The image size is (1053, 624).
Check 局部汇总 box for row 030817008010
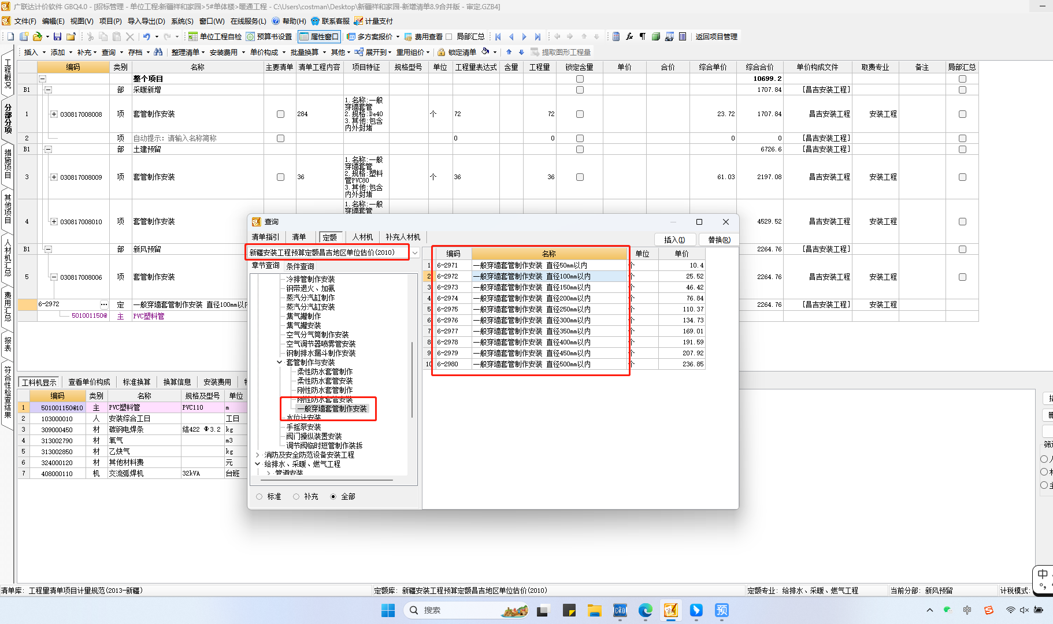click(962, 222)
